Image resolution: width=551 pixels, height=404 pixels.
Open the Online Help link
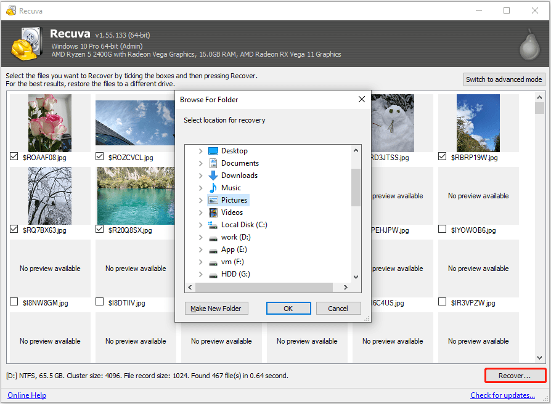pyautogui.click(x=27, y=395)
